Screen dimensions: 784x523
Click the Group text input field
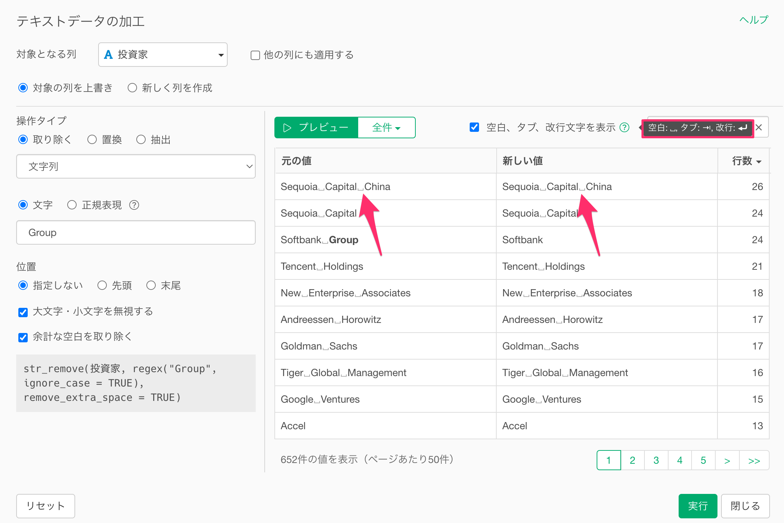[136, 232]
